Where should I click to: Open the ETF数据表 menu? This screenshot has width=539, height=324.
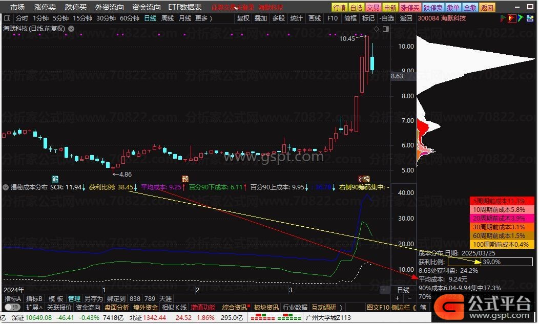(185, 7)
